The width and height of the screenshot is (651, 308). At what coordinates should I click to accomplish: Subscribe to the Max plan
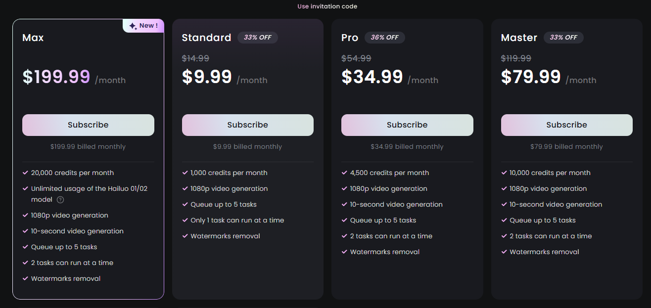(88, 125)
